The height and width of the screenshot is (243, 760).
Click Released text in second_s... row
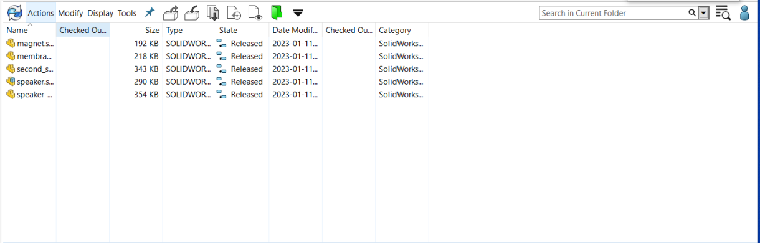[x=247, y=69]
